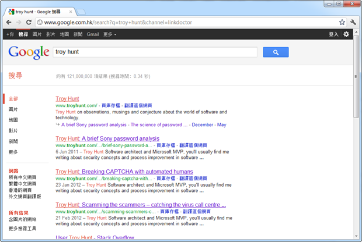Open Scamming the scammers result title
362x242 pixels.
coord(141,205)
